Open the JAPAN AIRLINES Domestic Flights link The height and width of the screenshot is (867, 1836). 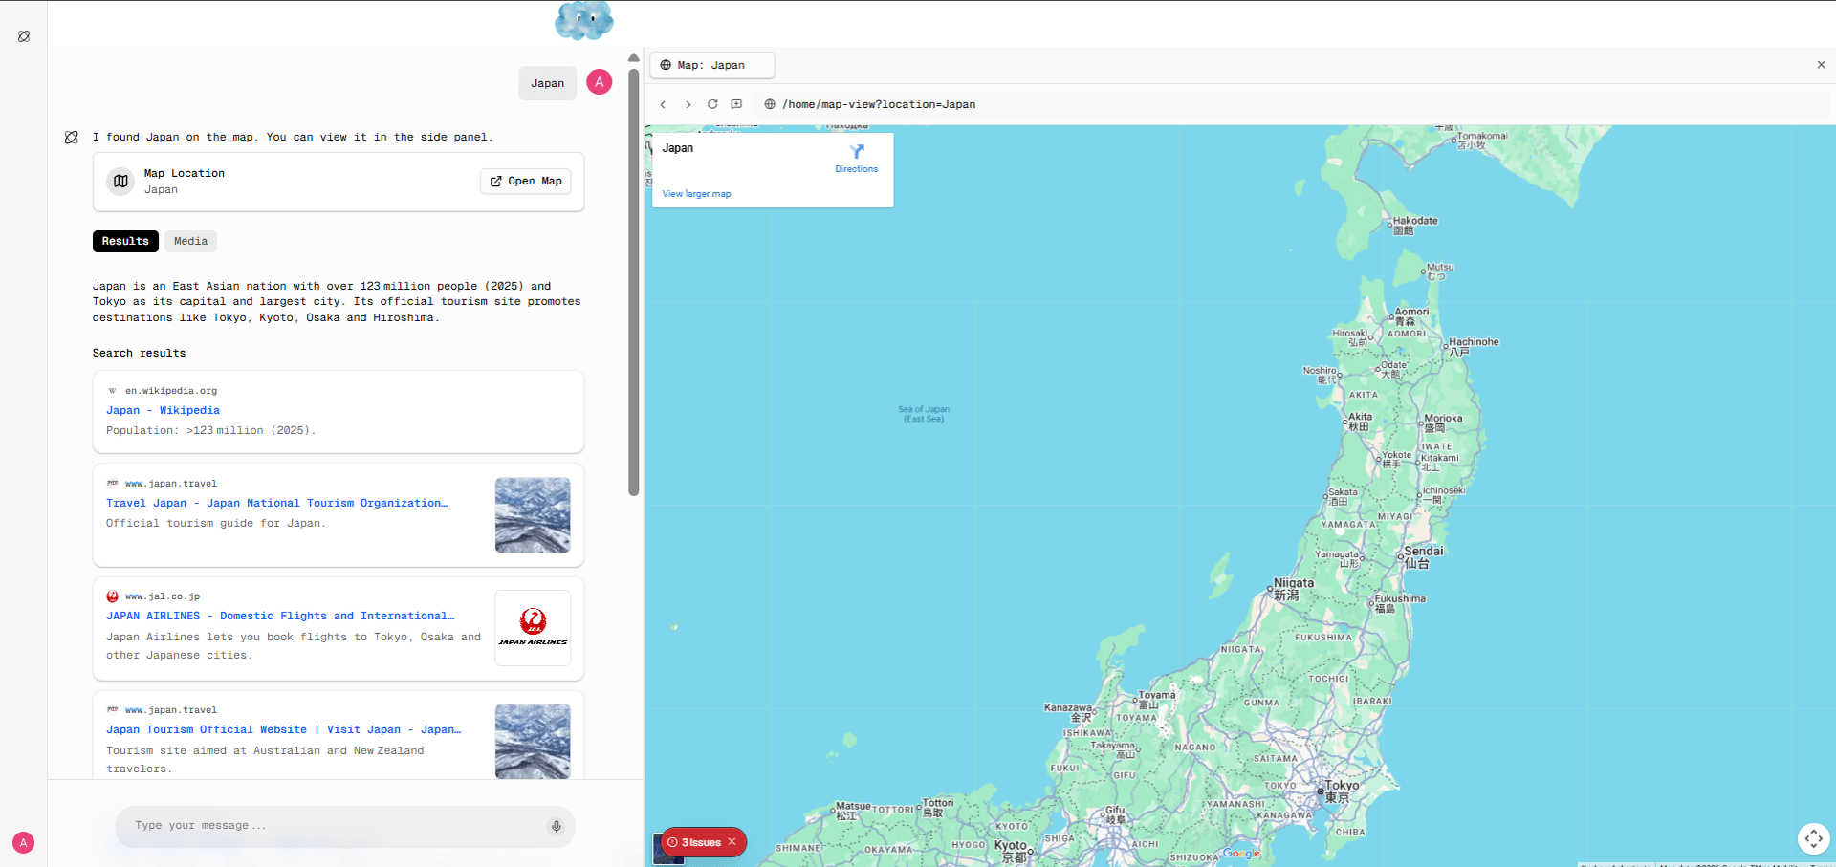coord(280,617)
